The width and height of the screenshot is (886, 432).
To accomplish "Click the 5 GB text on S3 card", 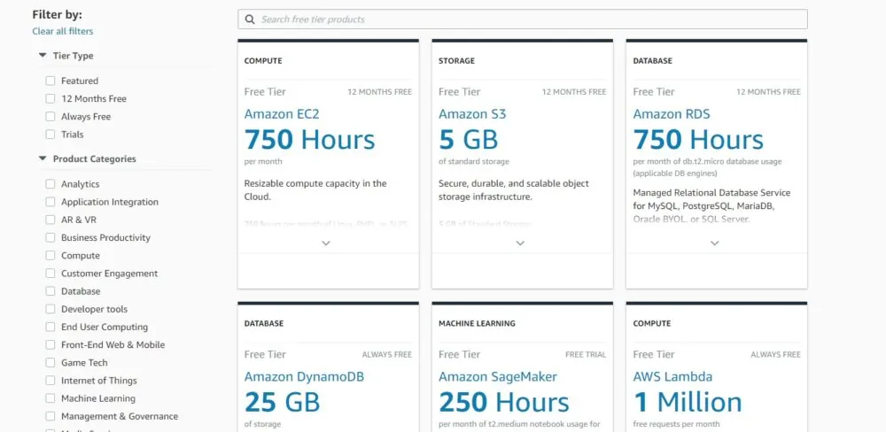I will (x=469, y=140).
